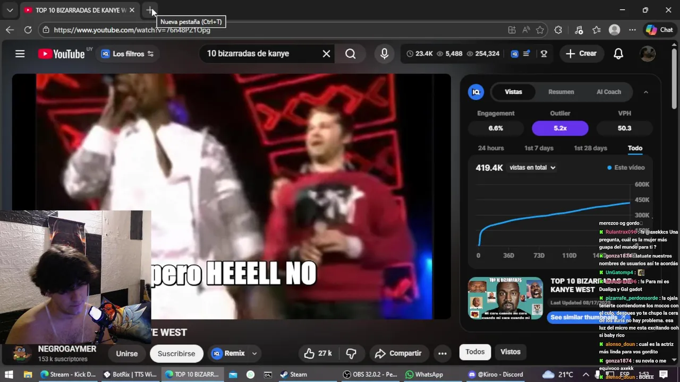Viewport: 680px width, 382px height.
Task: Open File Explorer from taskbar
Action: tap(28, 375)
